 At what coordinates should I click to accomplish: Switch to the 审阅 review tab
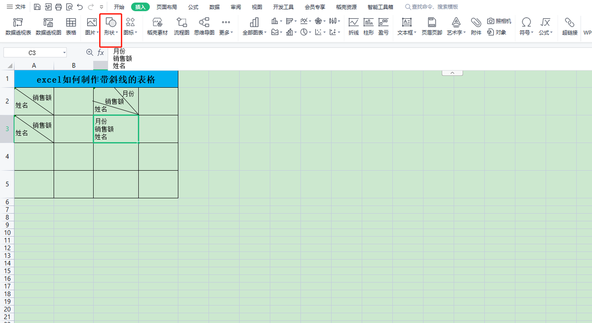pyautogui.click(x=236, y=7)
